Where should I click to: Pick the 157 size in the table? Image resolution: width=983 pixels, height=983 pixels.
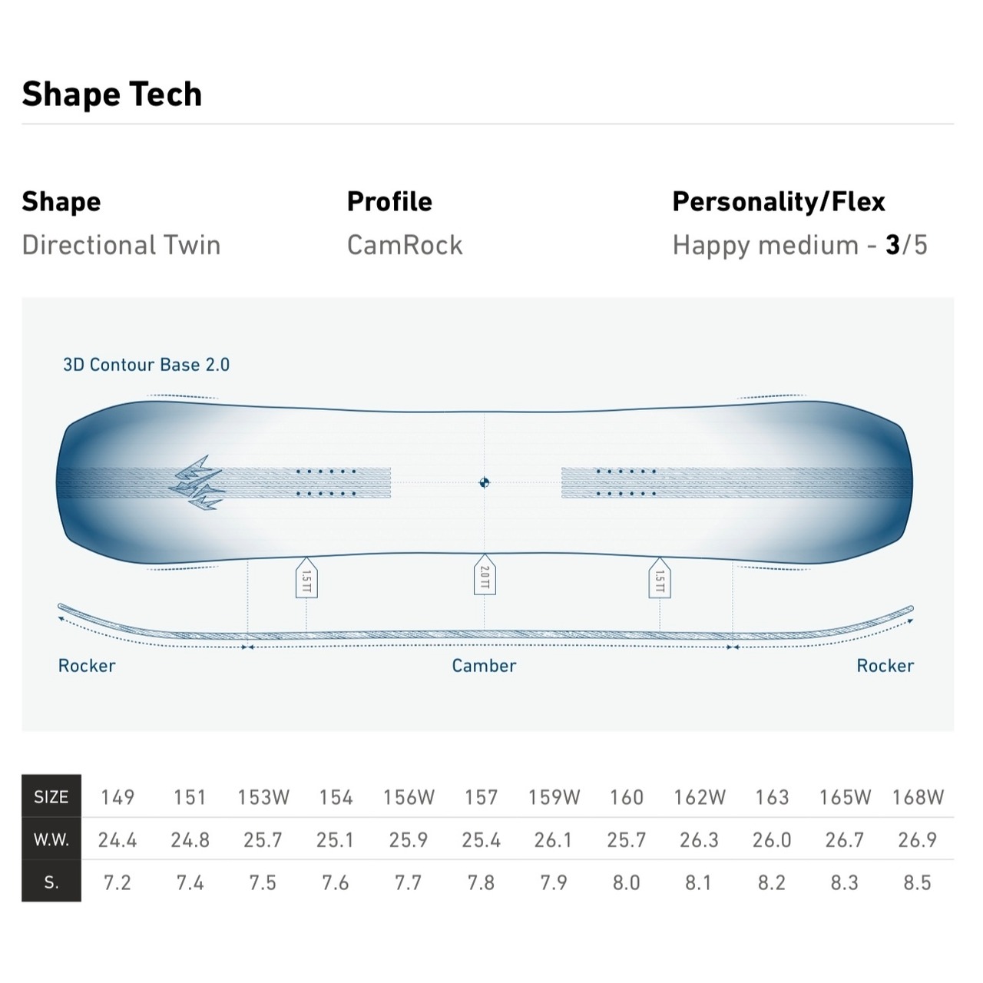point(481,797)
